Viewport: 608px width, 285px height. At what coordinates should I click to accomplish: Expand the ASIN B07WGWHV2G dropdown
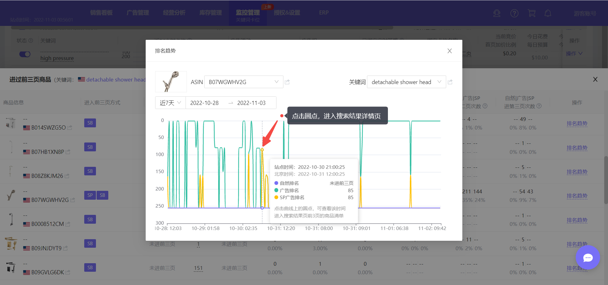click(244, 82)
